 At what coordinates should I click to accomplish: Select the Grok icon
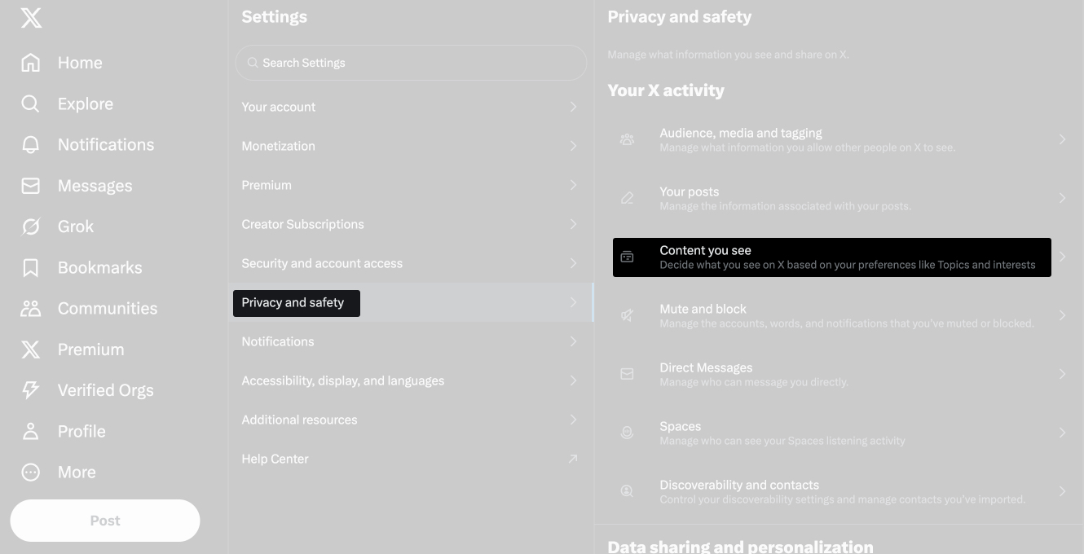[30, 226]
